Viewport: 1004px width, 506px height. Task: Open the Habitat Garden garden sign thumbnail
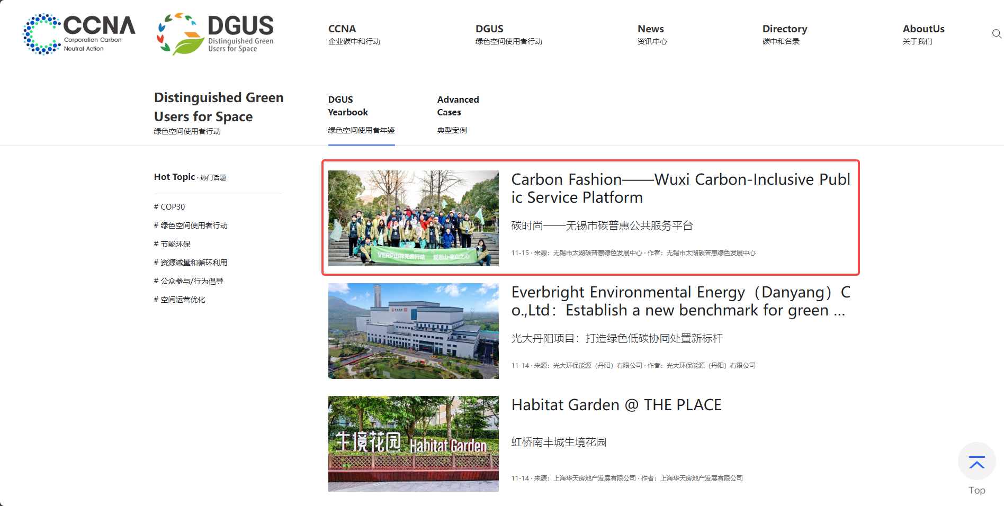(x=413, y=444)
